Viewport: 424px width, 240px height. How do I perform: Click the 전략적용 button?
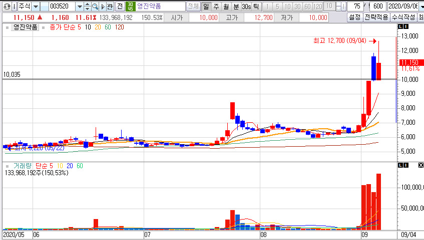pyautogui.click(x=376, y=18)
